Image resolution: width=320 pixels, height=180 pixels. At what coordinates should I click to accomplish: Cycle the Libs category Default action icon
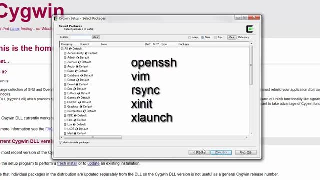click(x=75, y=120)
